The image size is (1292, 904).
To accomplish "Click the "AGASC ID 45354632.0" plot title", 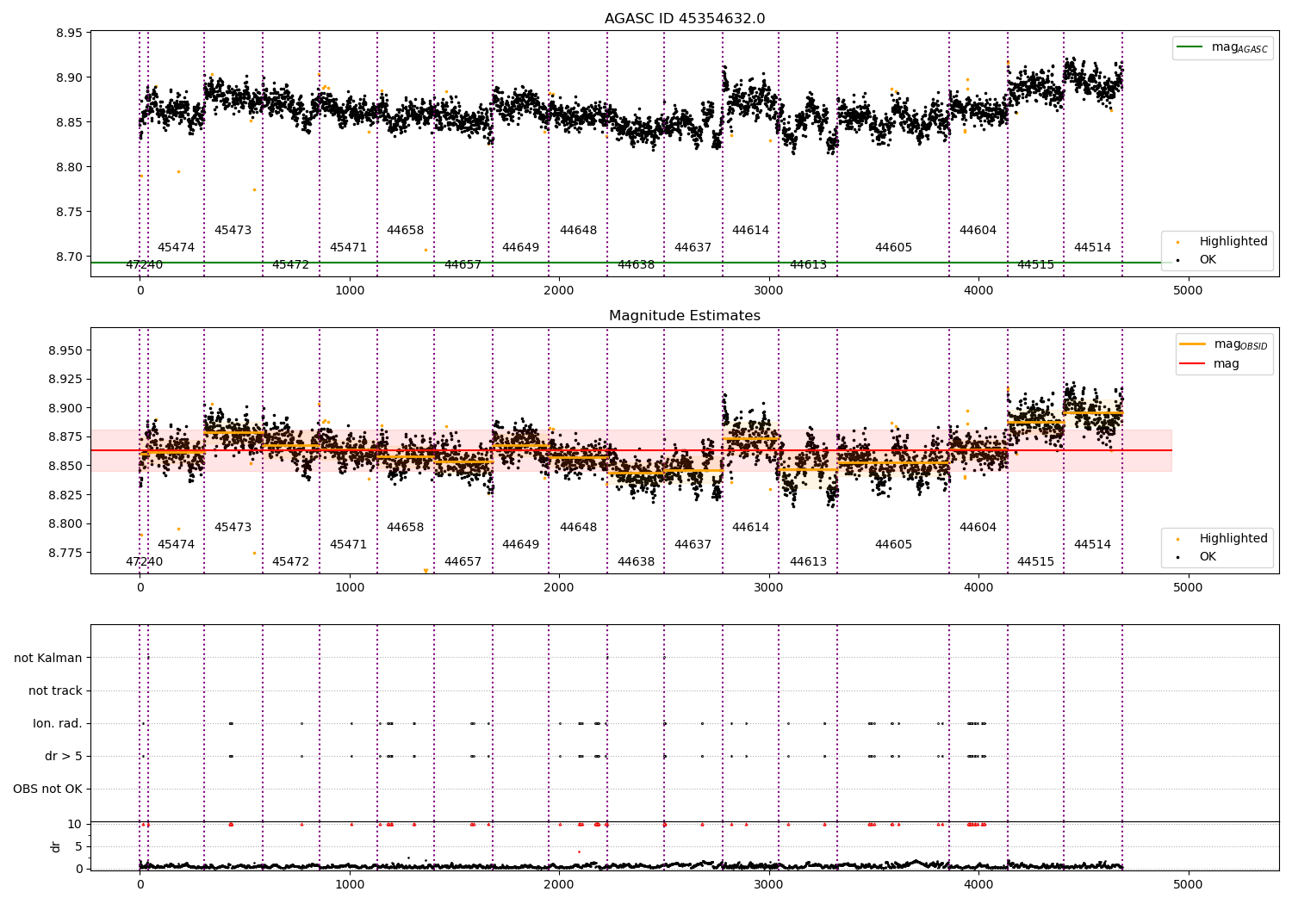I will (x=685, y=19).
